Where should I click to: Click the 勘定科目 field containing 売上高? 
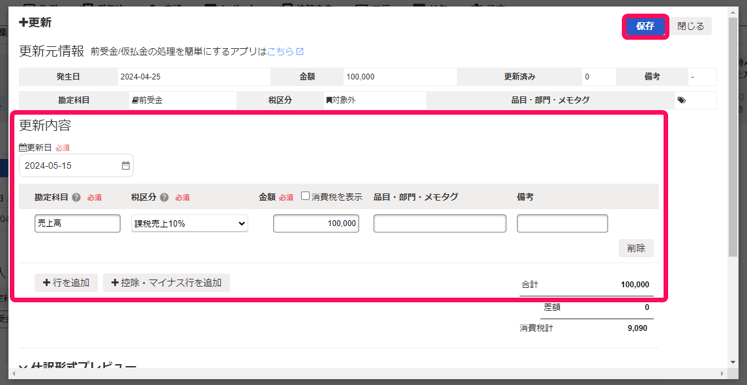click(78, 223)
